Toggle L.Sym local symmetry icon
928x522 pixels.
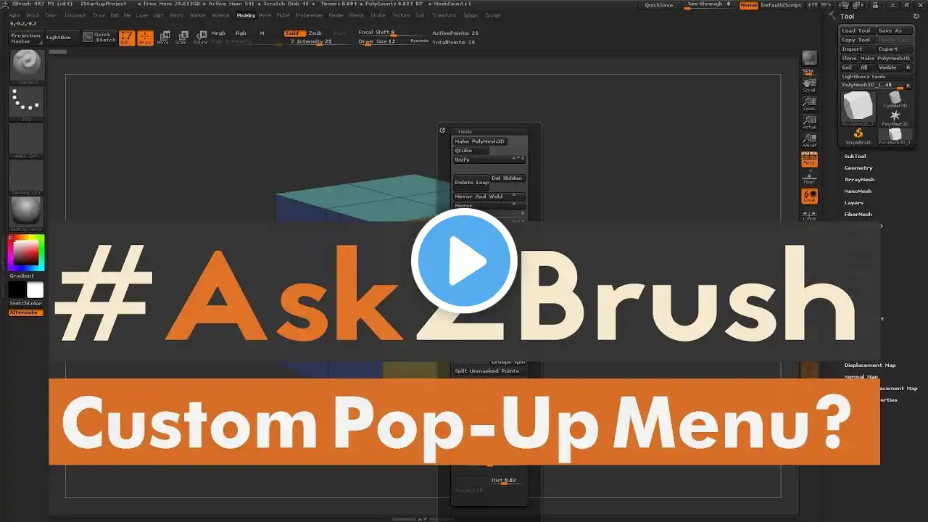(809, 215)
